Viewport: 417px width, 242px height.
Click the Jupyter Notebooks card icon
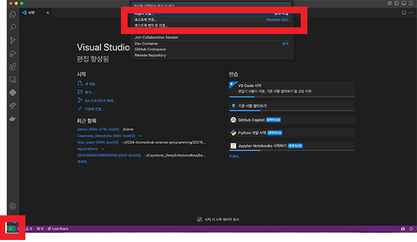click(233, 146)
